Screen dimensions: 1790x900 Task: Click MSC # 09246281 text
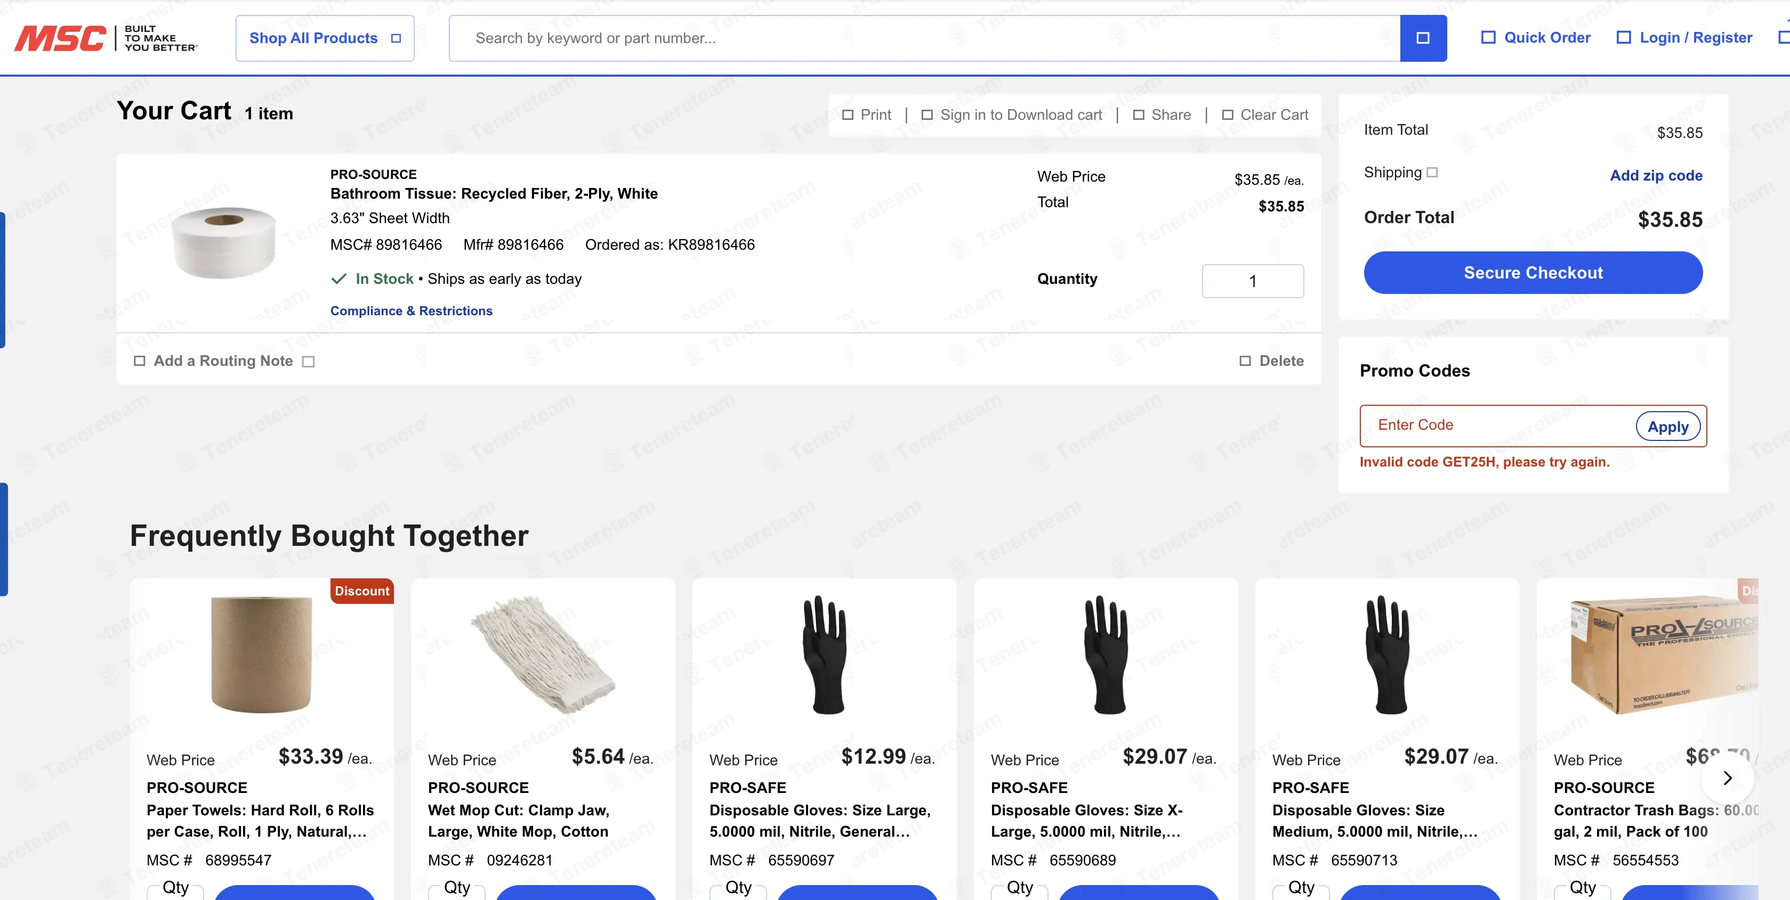point(490,861)
